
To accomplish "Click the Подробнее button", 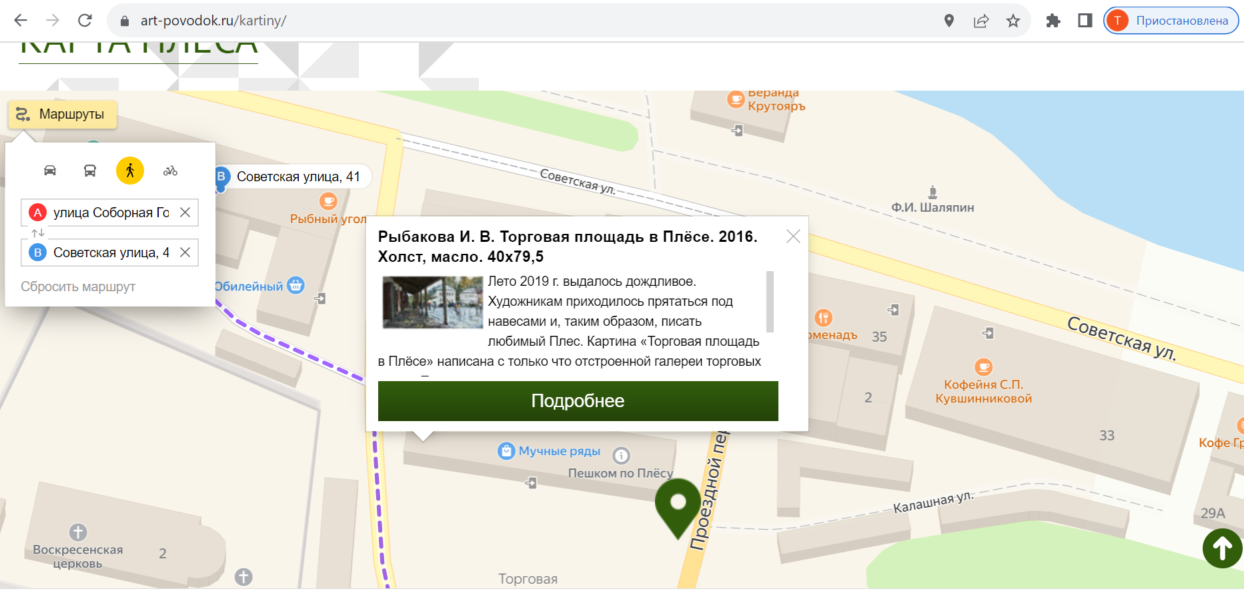I will [578, 401].
